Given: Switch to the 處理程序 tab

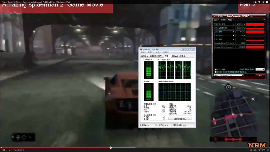Looking at the screenshot, I should [153, 56].
